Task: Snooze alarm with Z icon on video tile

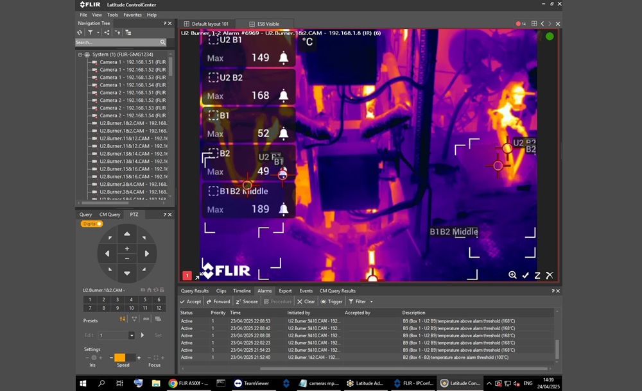Action: (537, 275)
